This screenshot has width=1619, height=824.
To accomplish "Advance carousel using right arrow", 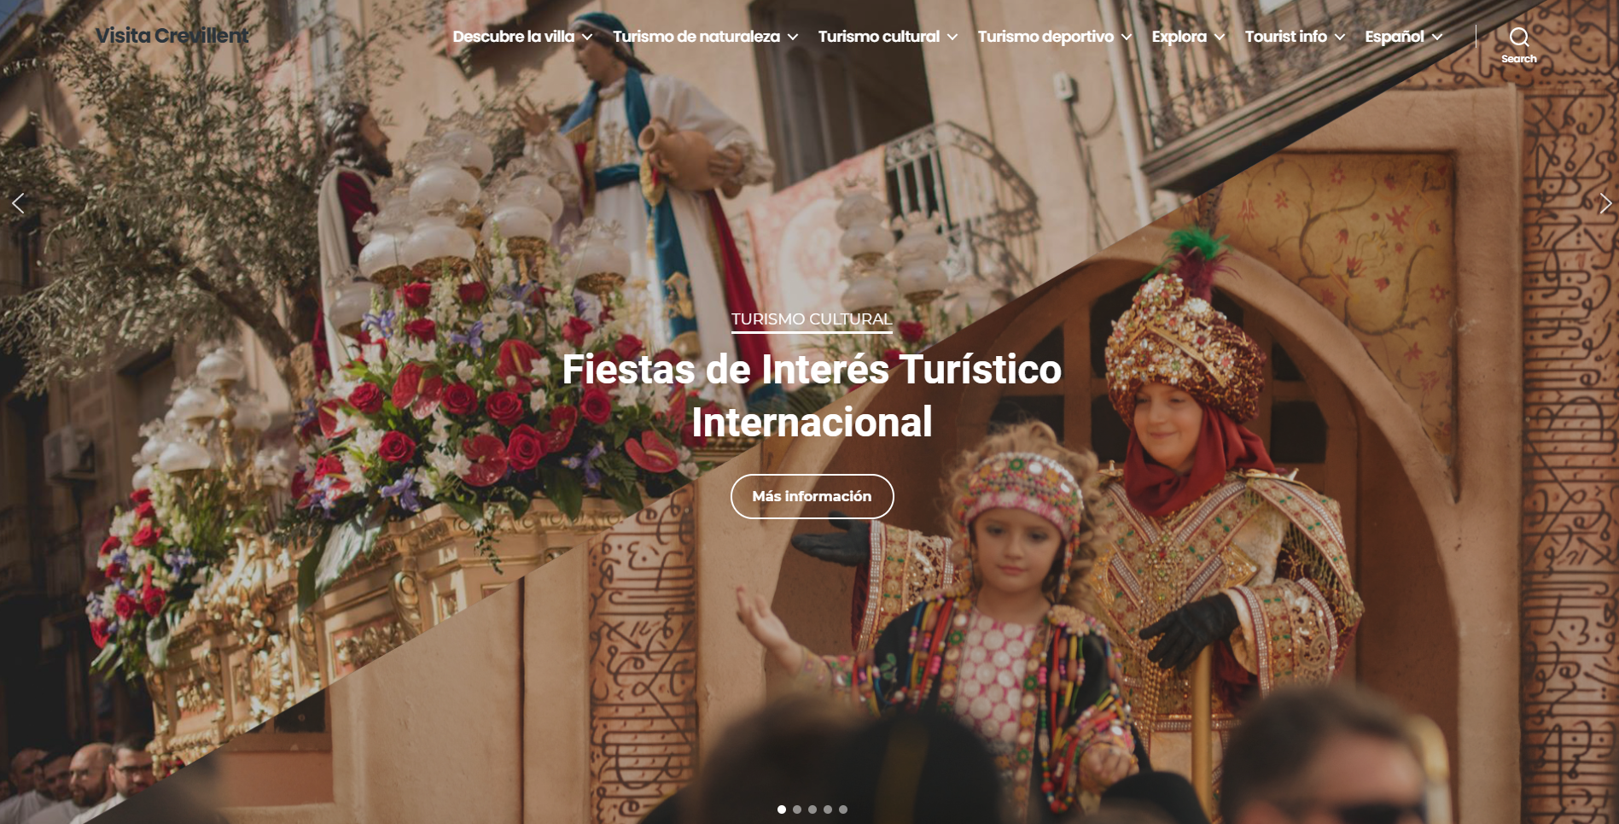I will (x=1604, y=203).
